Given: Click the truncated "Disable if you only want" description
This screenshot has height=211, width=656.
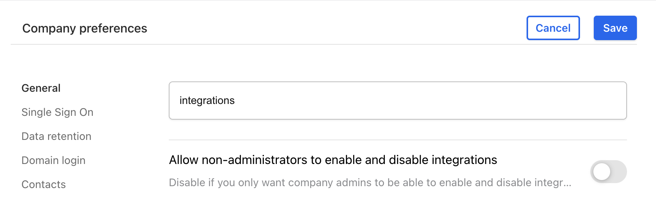Looking at the screenshot, I should 370,183.
